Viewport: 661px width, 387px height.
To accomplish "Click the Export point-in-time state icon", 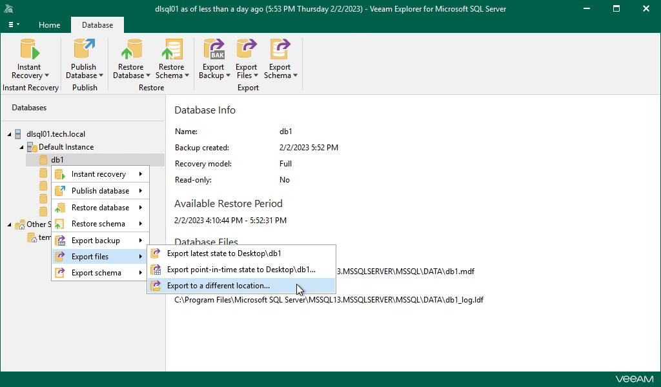I will 156,270.
